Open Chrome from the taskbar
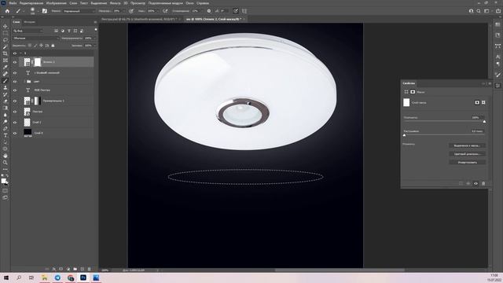This screenshot has height=283, width=503. tap(71, 277)
